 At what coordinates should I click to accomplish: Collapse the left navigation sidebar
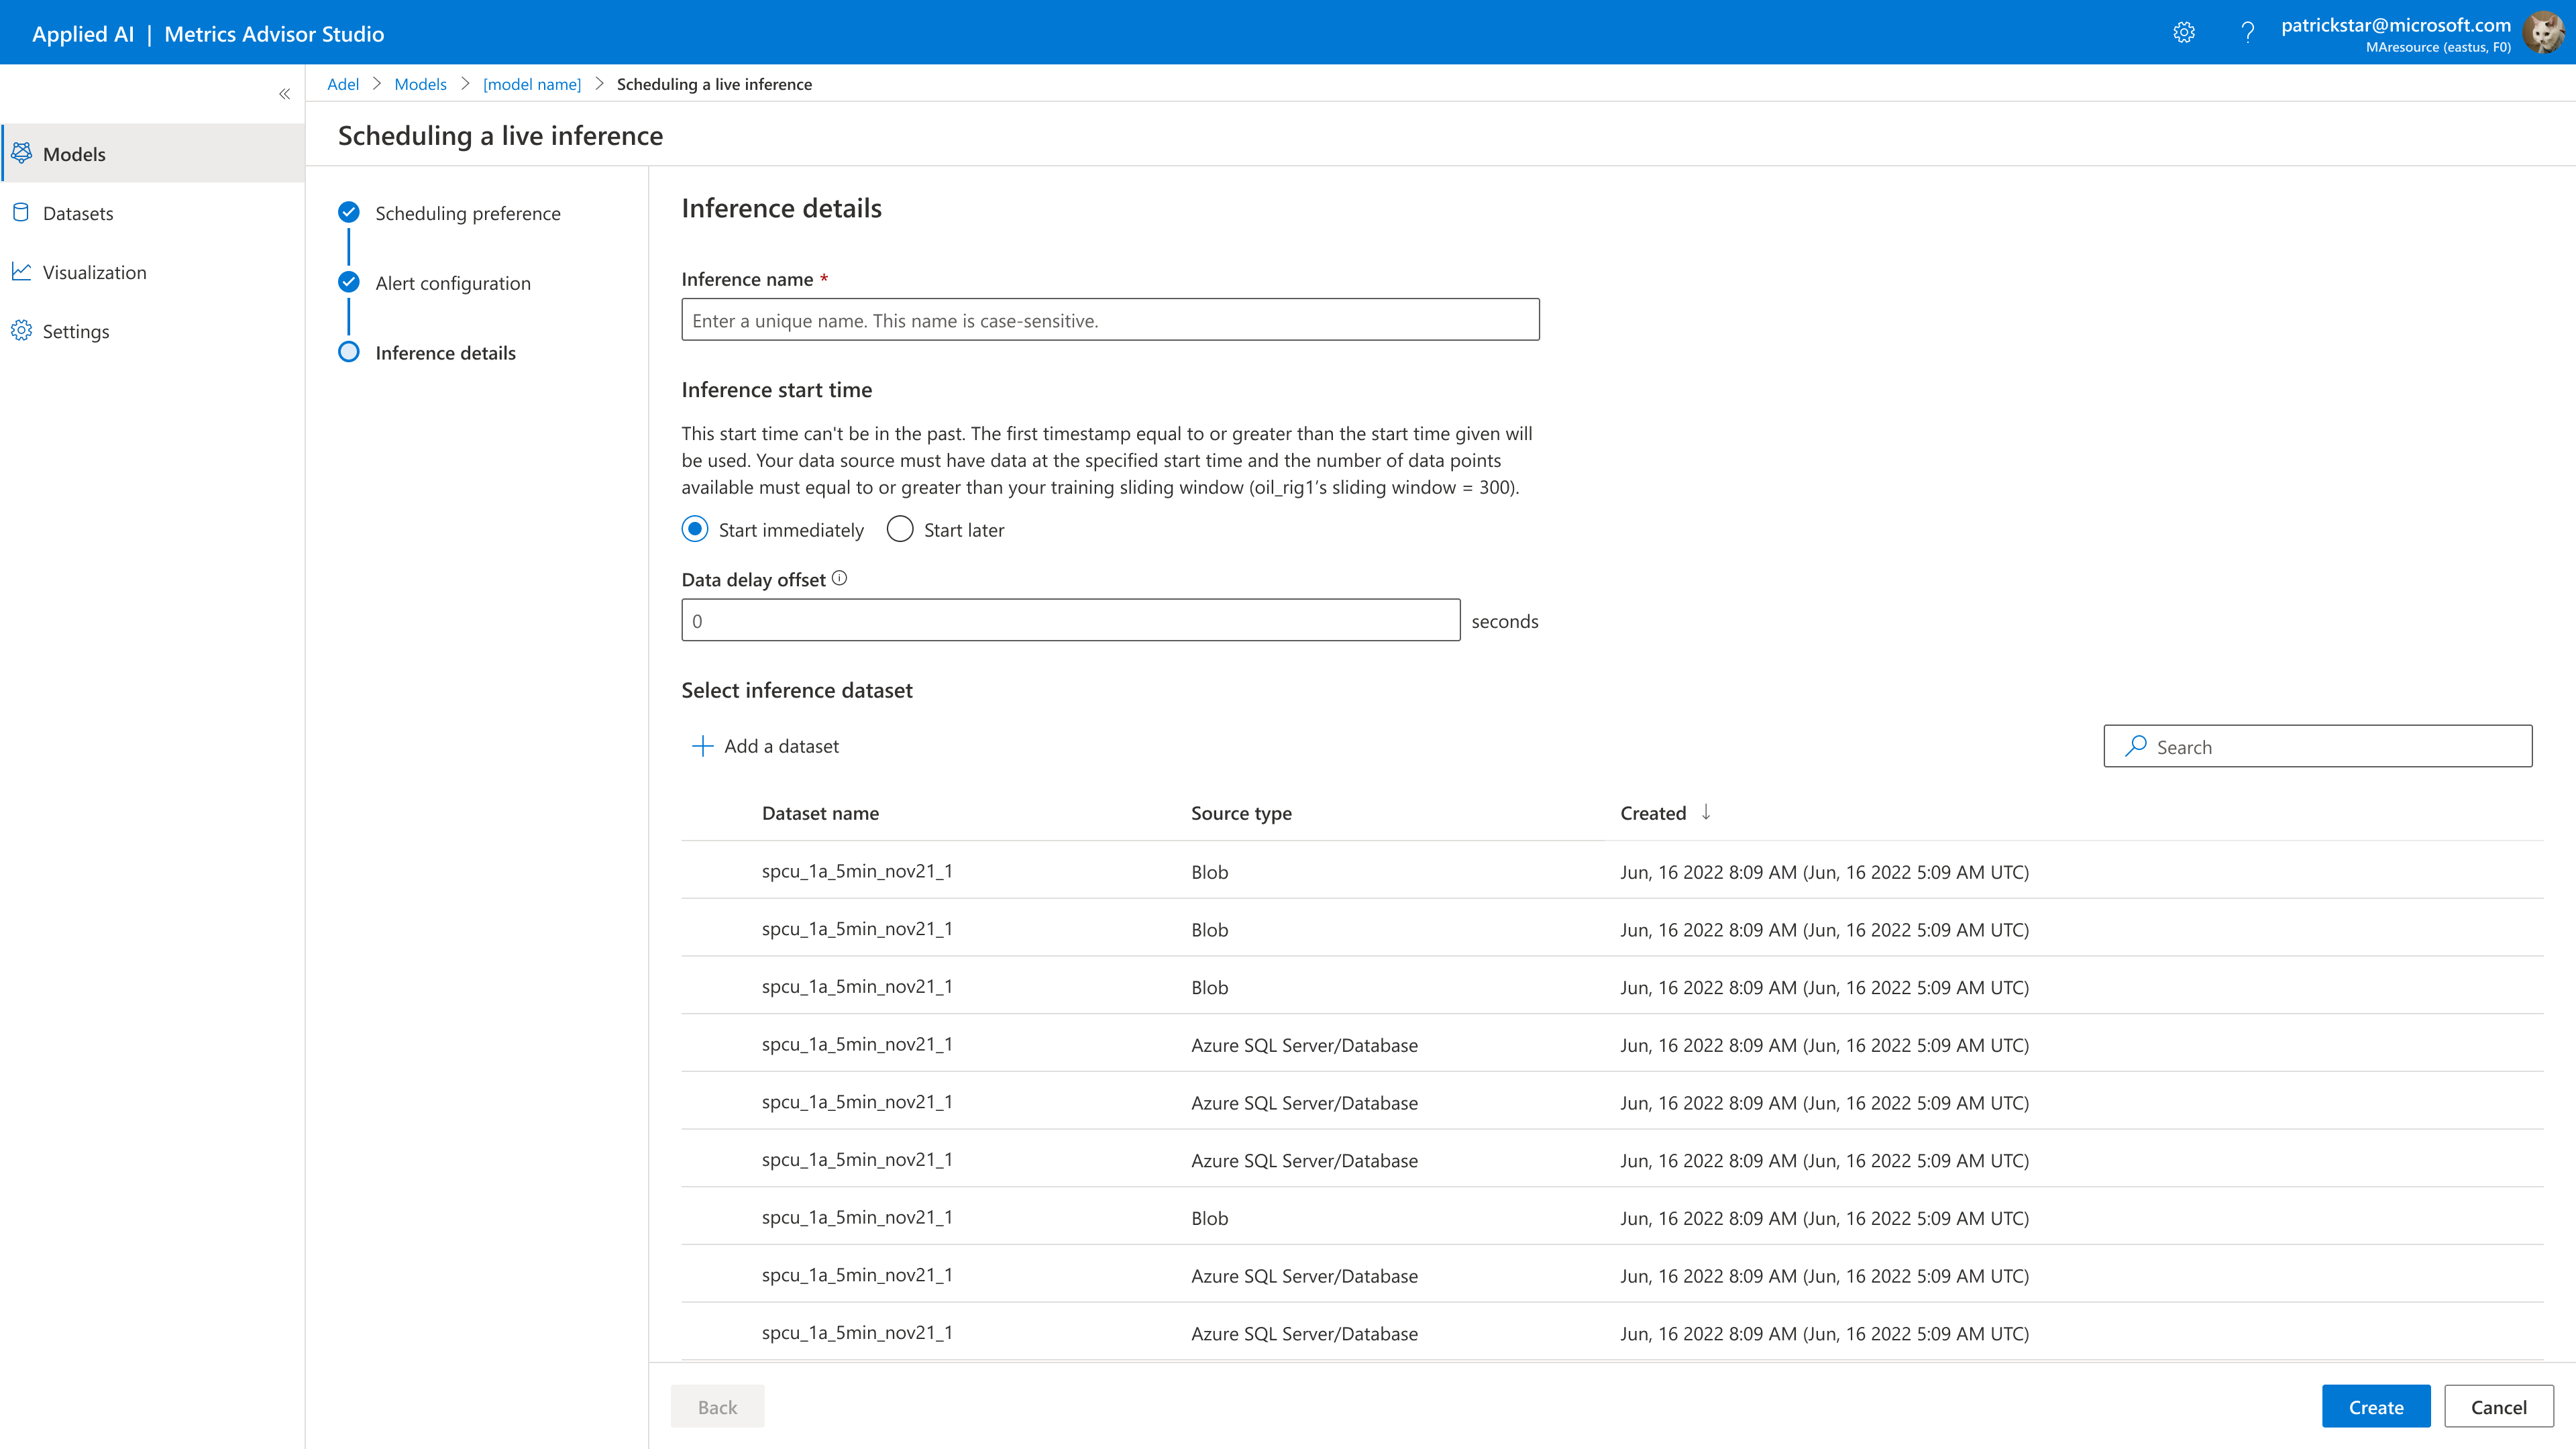(284, 94)
